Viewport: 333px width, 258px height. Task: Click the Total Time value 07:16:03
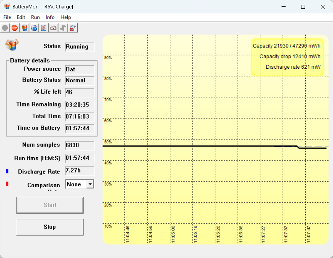coord(77,117)
